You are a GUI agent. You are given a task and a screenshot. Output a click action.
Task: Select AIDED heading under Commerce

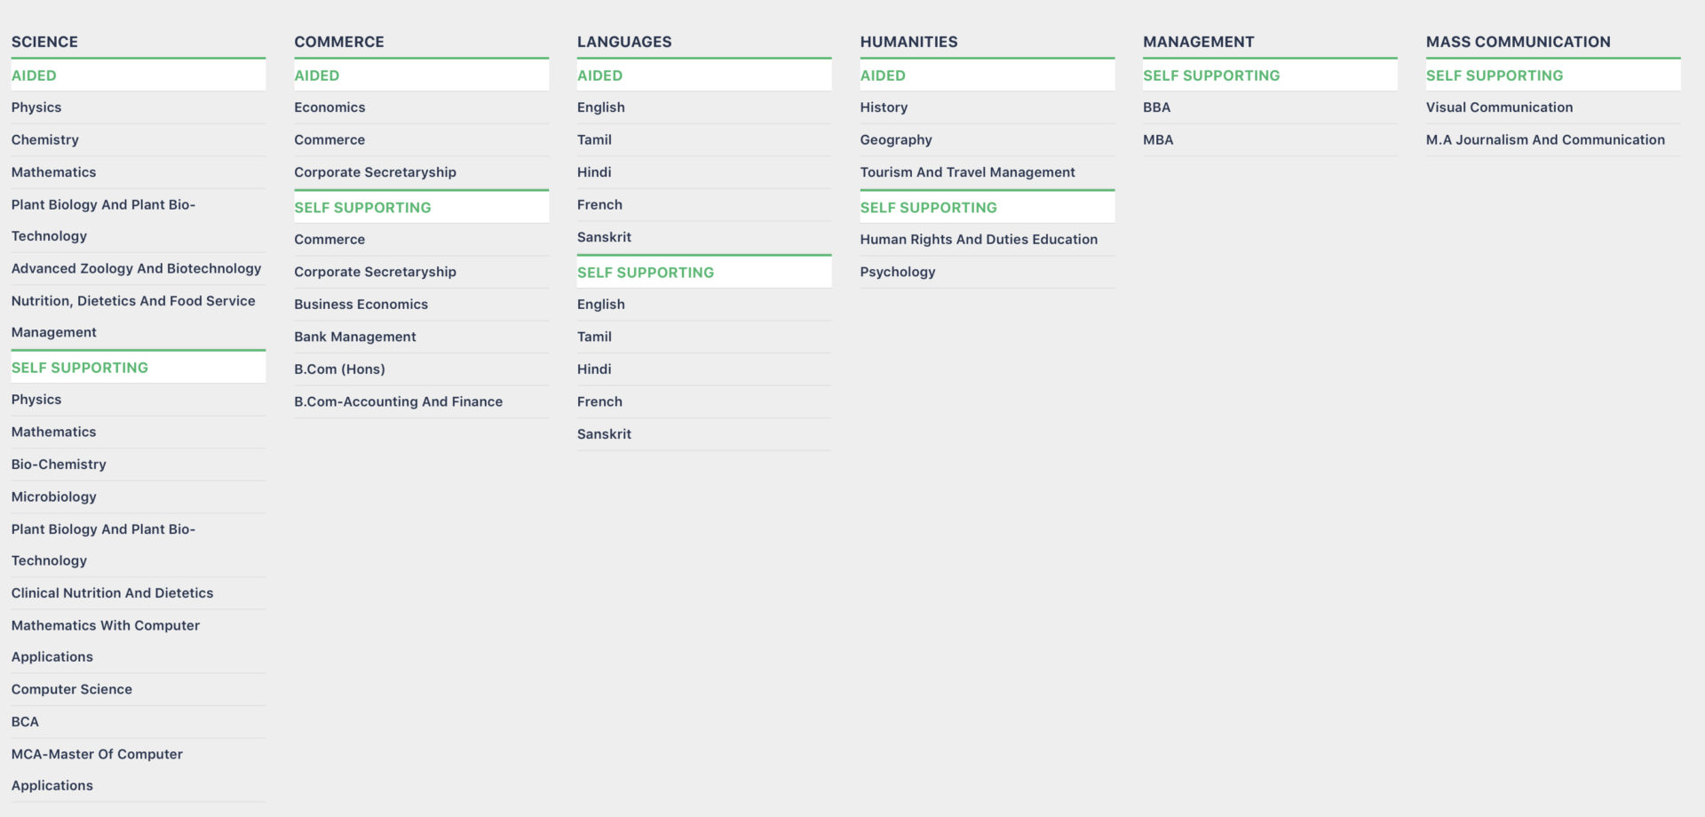tap(317, 75)
